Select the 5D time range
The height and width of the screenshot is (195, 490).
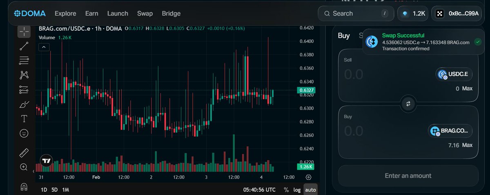[55, 190]
